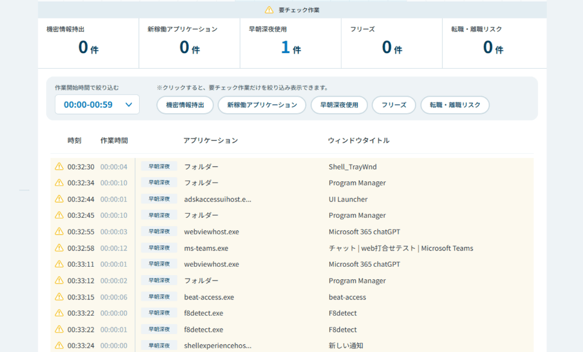Toggle the 機密情報持出 filter chip
The image size is (583, 352).
pyautogui.click(x=185, y=104)
